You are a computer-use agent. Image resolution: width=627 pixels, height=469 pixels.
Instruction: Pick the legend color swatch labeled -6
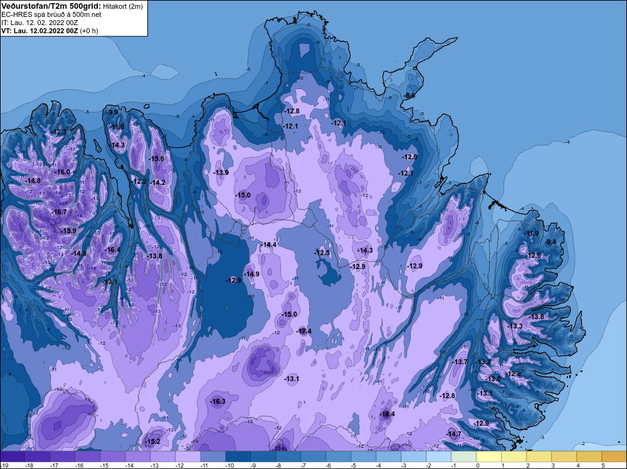[x=339, y=456]
